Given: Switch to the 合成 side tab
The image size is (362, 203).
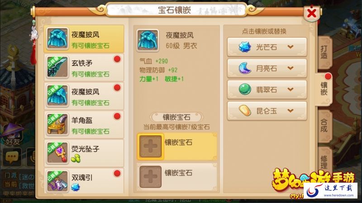Looking at the screenshot, I should [x=324, y=126].
